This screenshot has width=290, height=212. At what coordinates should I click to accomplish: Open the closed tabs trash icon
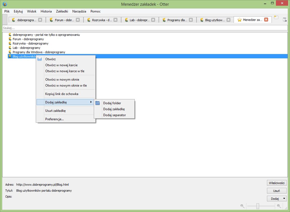tap(285, 20)
